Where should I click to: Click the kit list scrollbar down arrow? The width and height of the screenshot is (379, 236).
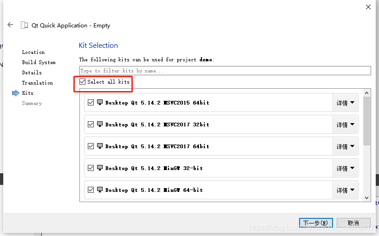coord(366,198)
